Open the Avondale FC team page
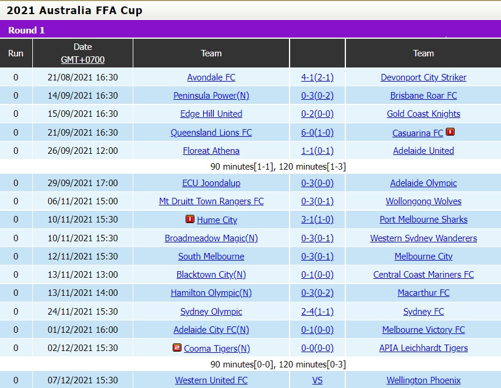The width and height of the screenshot is (501, 388). 211,77
